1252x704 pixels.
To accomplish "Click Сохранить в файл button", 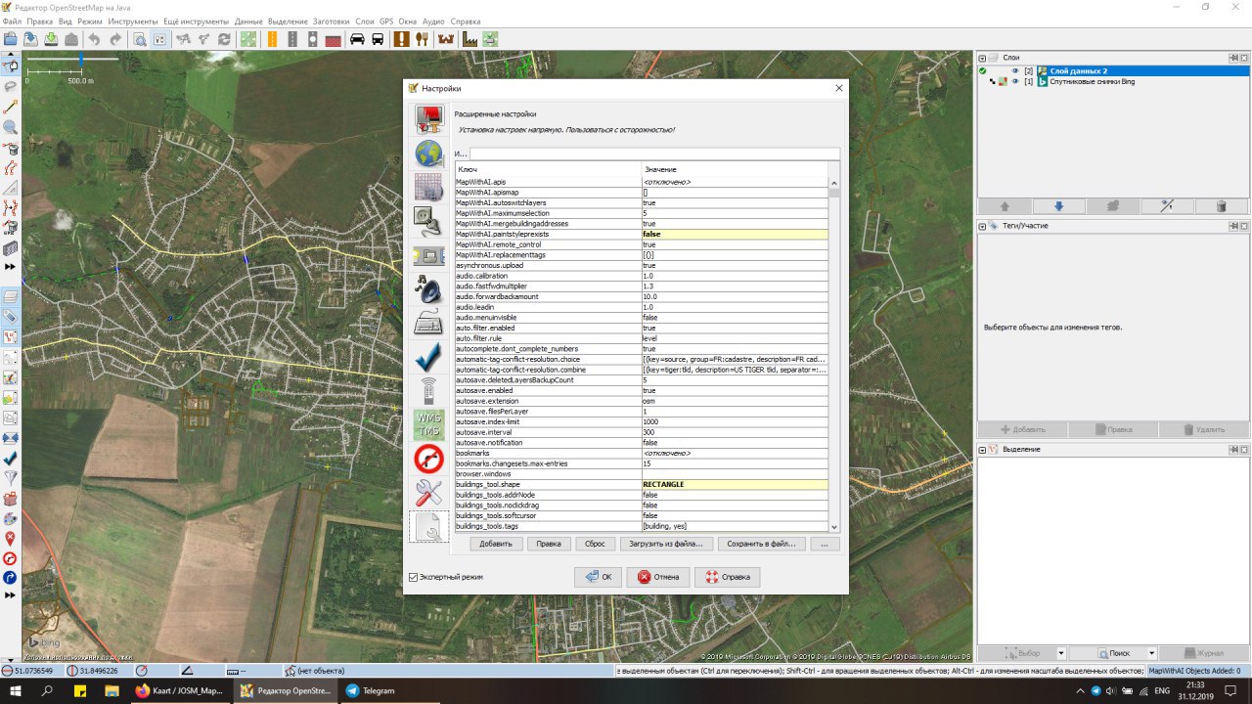I will click(763, 544).
